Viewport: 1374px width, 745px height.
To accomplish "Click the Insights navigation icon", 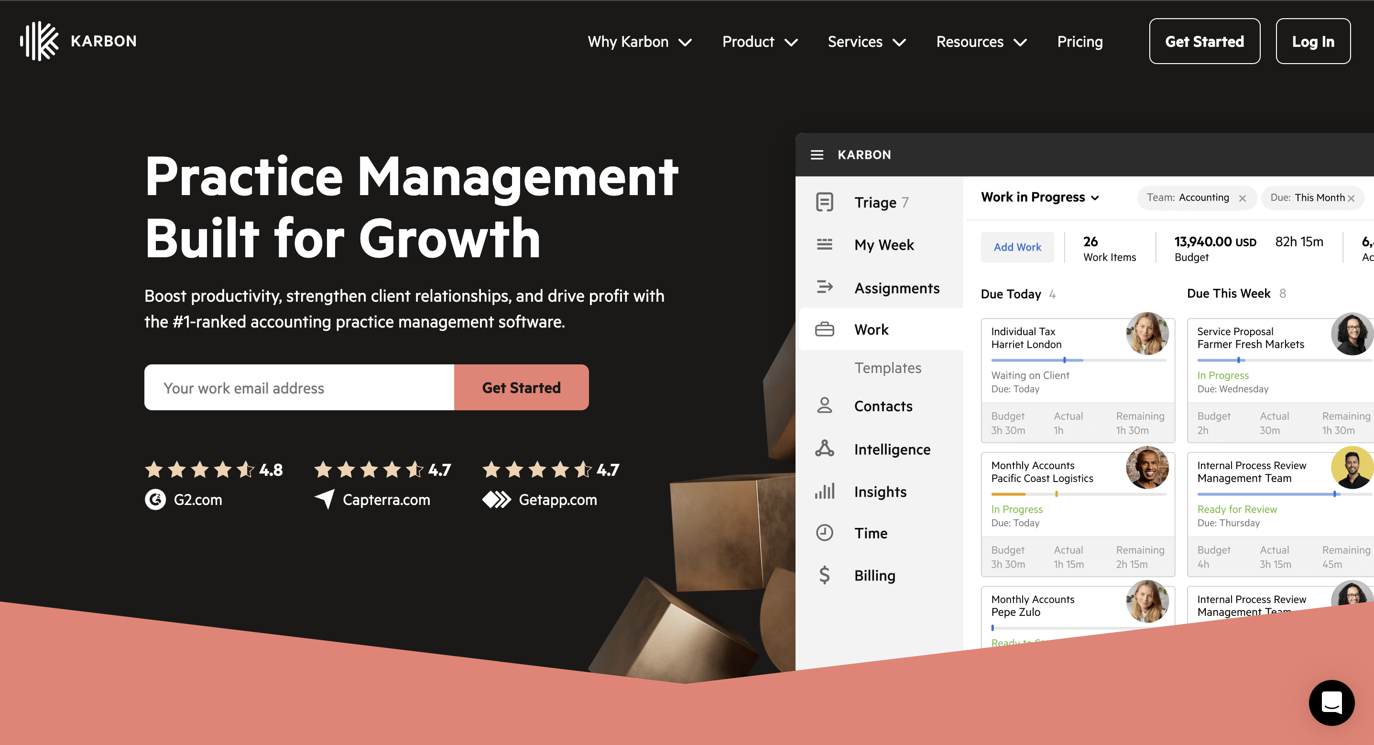I will click(824, 491).
